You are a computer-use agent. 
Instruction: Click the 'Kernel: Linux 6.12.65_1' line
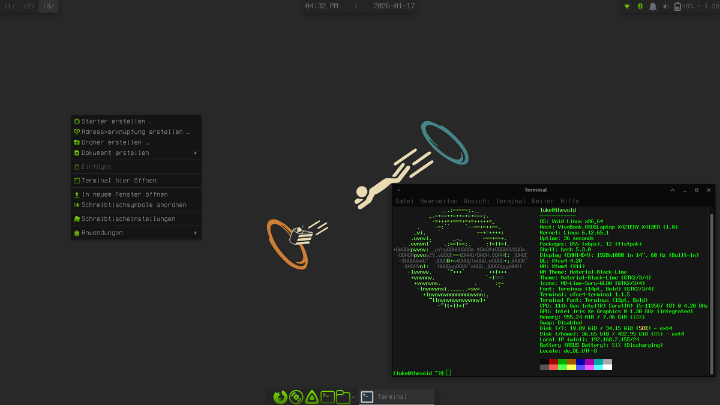[x=574, y=233]
